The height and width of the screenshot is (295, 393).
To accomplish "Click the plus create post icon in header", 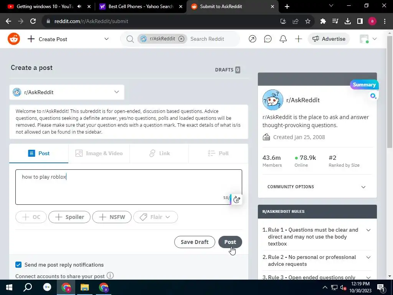I will point(298,39).
